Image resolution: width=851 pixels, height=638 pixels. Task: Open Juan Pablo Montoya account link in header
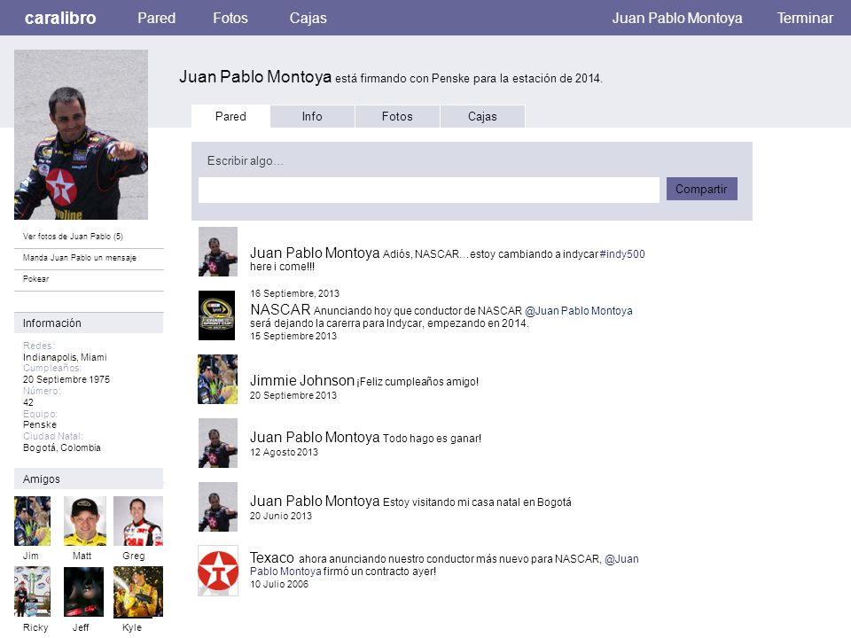coord(677,18)
